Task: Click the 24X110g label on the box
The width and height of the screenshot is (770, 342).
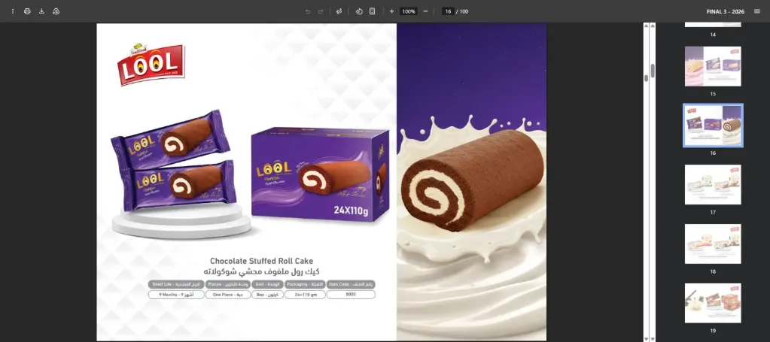Action: [x=351, y=210]
